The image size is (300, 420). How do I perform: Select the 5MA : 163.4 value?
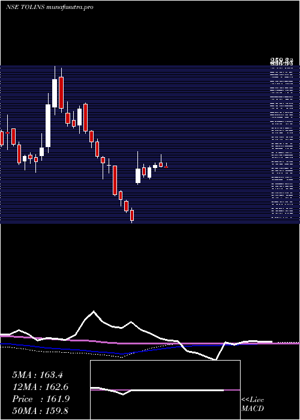(37, 375)
